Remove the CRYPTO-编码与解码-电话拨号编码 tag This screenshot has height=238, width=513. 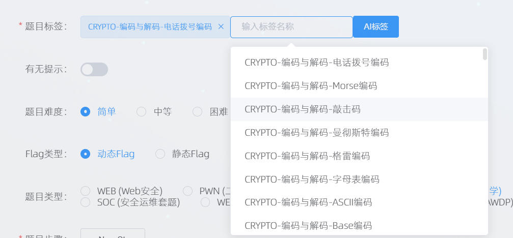pos(221,27)
